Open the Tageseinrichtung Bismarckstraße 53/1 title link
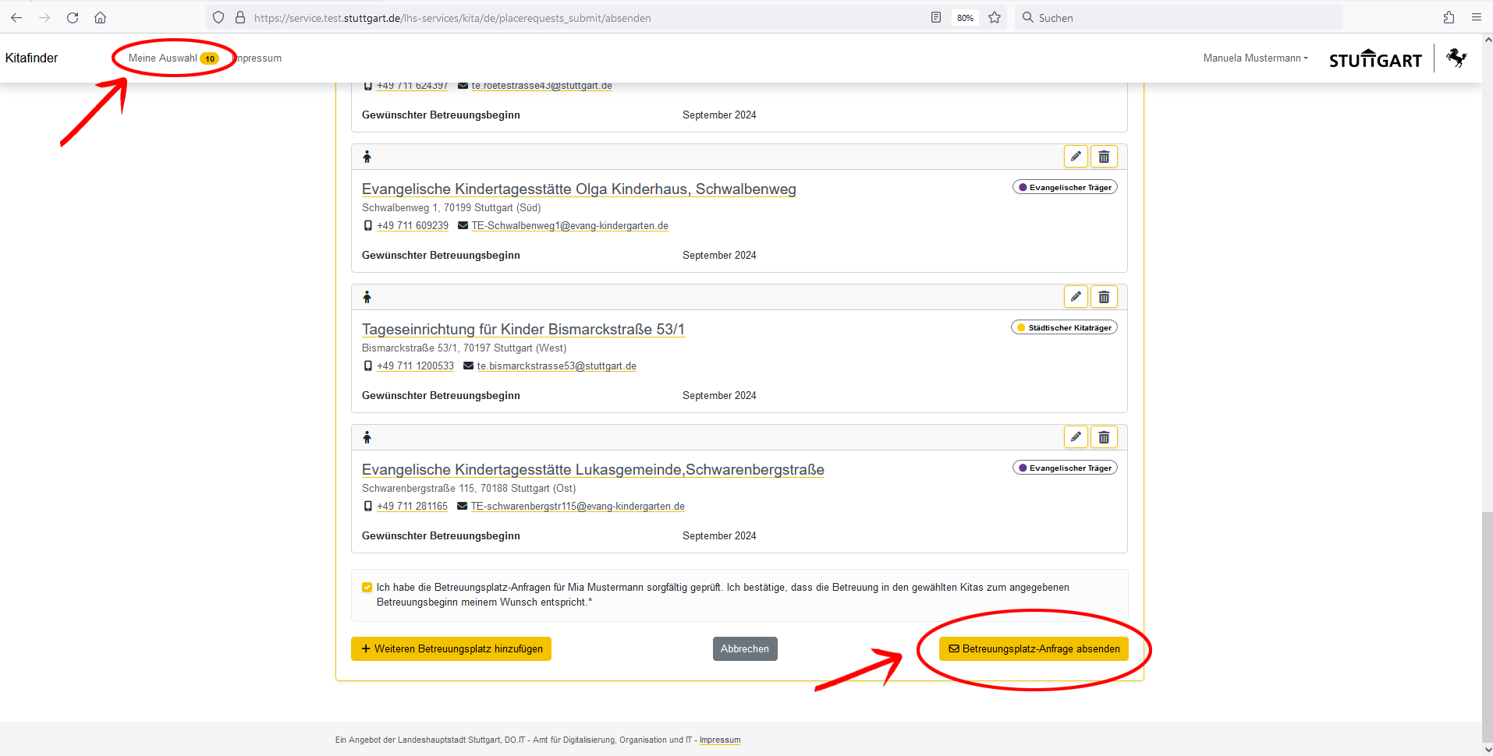 coord(523,330)
